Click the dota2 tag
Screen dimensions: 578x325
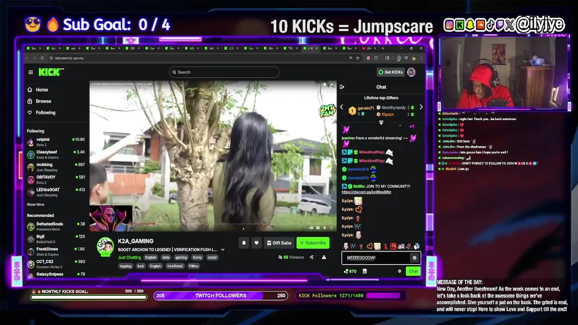(x=212, y=258)
